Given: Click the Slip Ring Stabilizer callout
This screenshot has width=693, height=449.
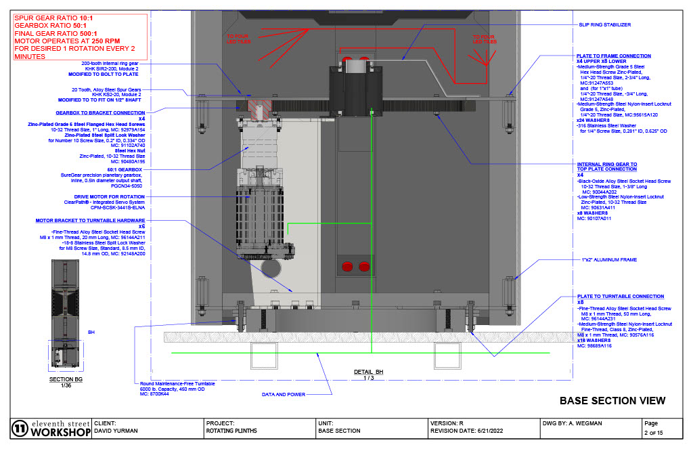Looking at the screenshot, I should pyautogui.click(x=604, y=25).
